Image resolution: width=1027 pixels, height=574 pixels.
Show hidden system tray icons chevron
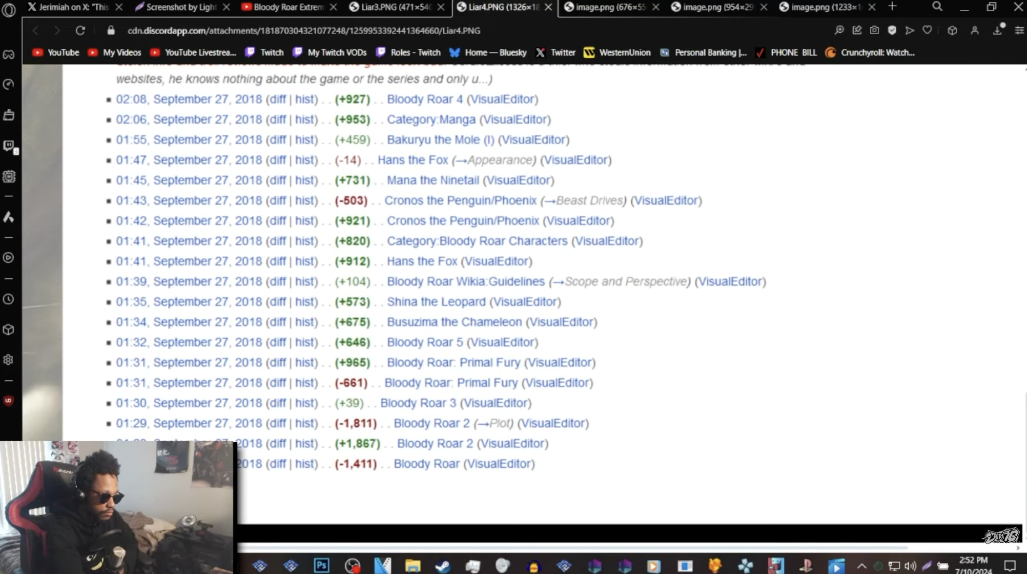point(862,566)
